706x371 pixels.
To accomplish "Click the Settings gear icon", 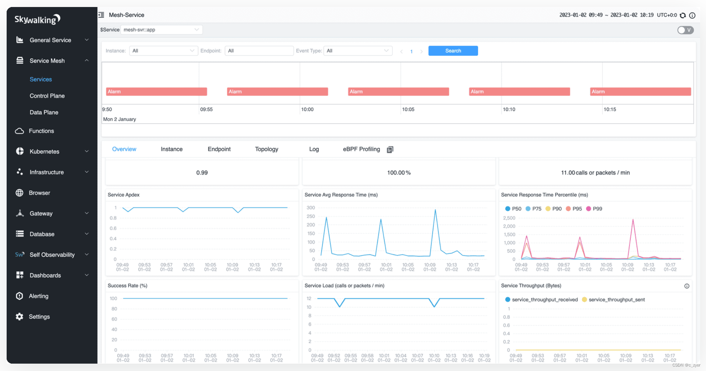I will coord(19,316).
